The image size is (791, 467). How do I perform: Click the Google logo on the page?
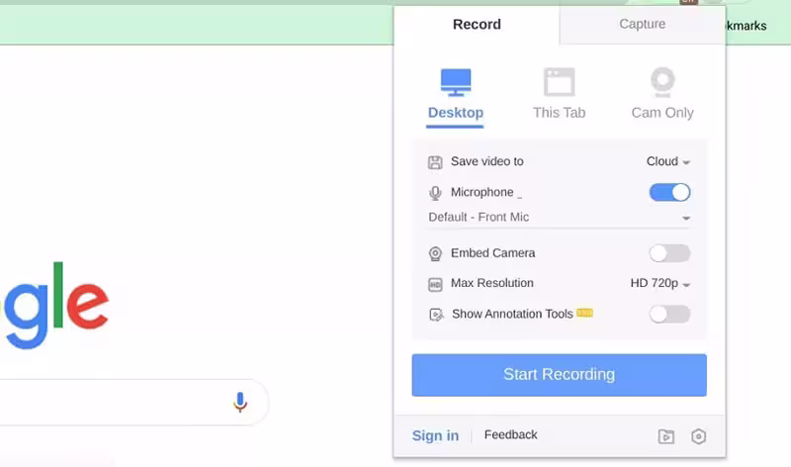pos(54,306)
